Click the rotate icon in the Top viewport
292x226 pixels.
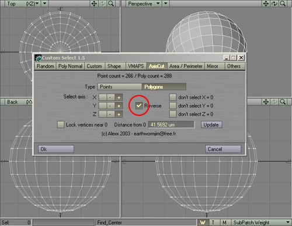pyautogui.click(x=103, y=3)
